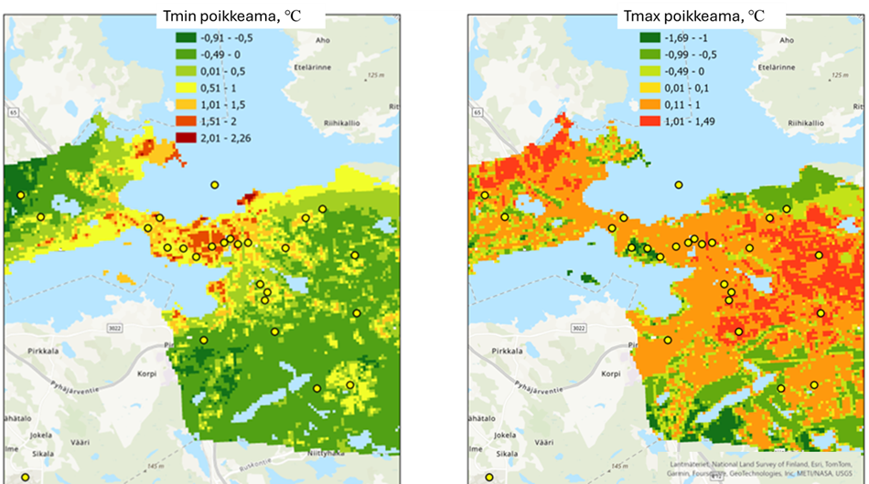Click road 65 shield on right map

tap(476, 111)
